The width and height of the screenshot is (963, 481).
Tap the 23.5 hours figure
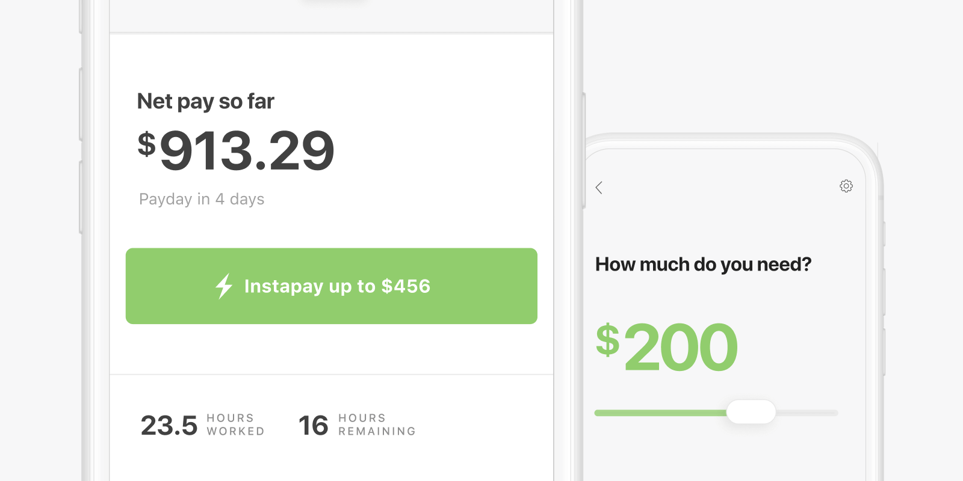(169, 426)
